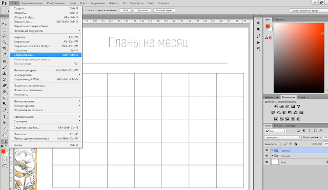
Task: Toggle scrubby zoom checkbox
Action: 86,10
